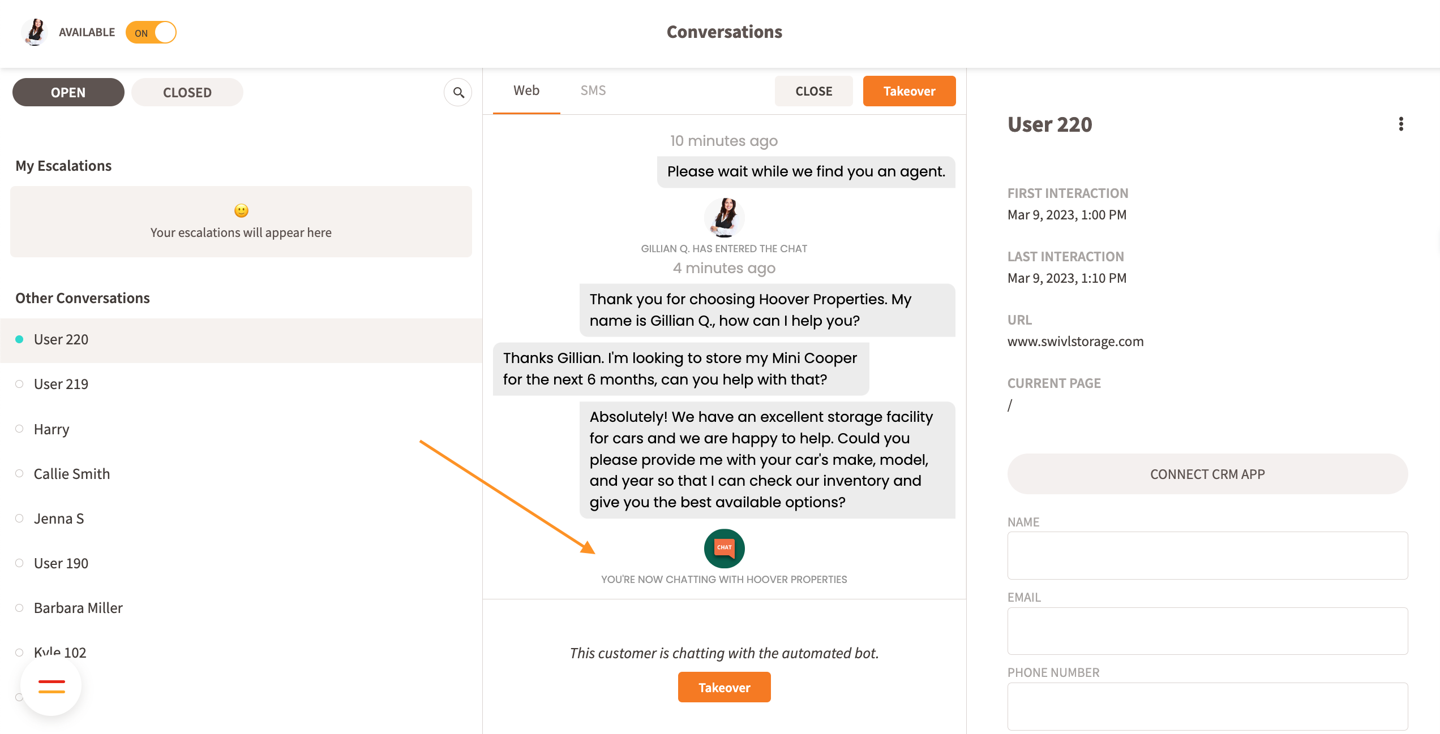
Task: Open the three-dot menu beside User 220
Action: coord(1401,124)
